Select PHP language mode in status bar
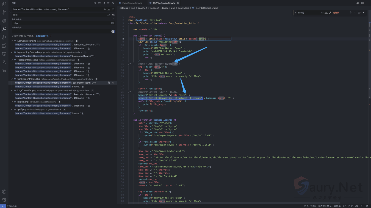This screenshot has width=371, height=208. pos(350,206)
